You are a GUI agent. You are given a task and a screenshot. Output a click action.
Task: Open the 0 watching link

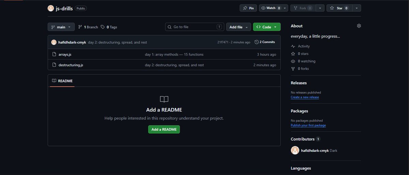pyautogui.click(x=303, y=61)
